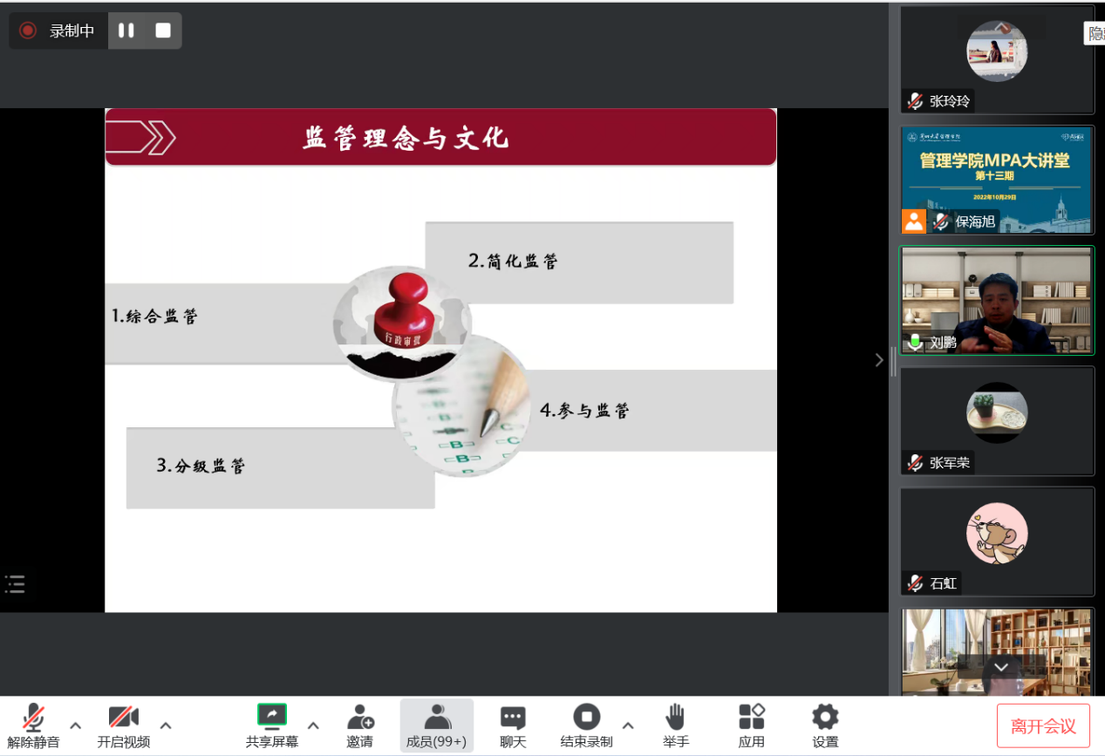Click 离开会议 leave meeting button
This screenshot has width=1105, height=756.
click(x=1043, y=726)
